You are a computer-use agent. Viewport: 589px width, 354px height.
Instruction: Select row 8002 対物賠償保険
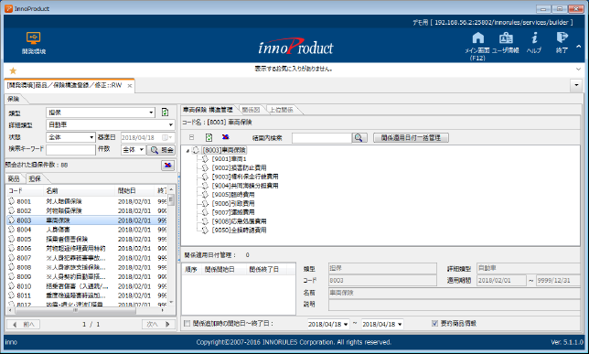(86, 210)
